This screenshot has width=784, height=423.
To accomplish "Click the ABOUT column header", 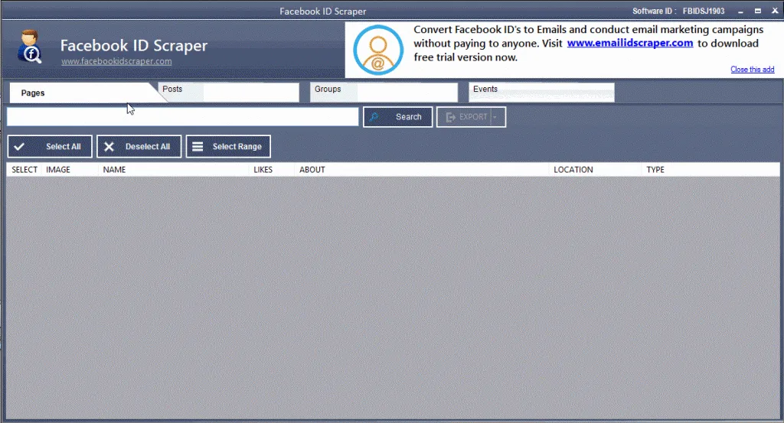I will pos(312,170).
